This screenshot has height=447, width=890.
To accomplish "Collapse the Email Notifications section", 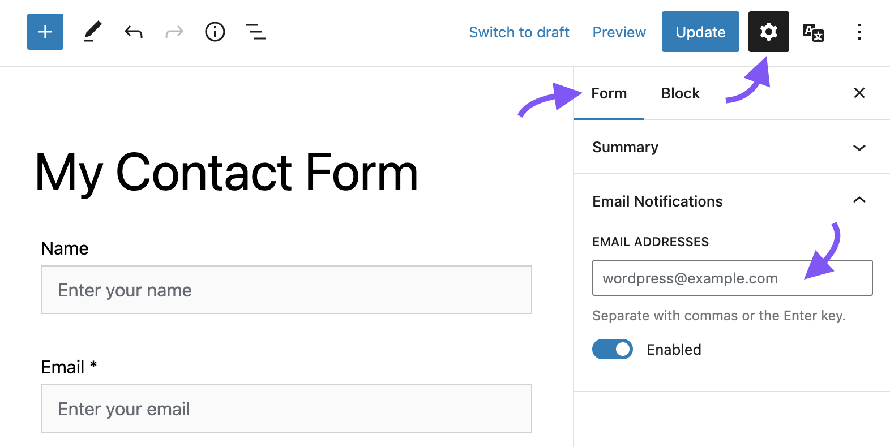I will (x=732, y=201).
